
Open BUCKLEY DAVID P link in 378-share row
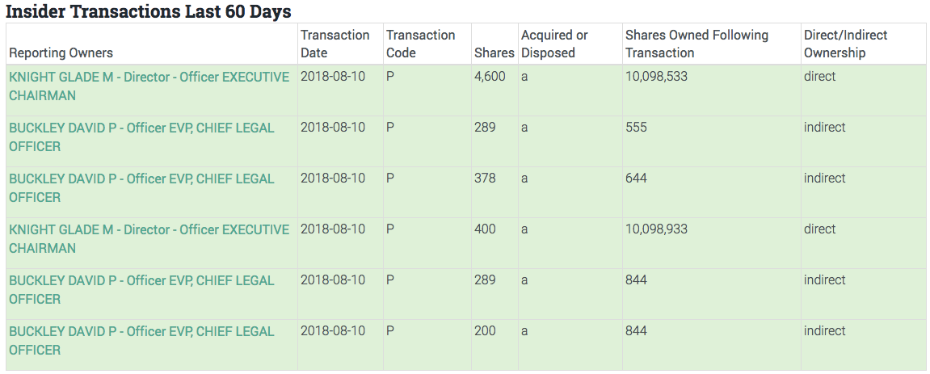[x=141, y=188]
